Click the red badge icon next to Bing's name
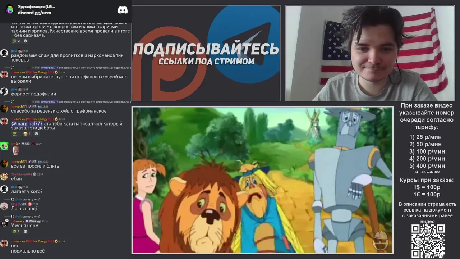The height and width of the screenshot is (259, 460). [30, 204]
